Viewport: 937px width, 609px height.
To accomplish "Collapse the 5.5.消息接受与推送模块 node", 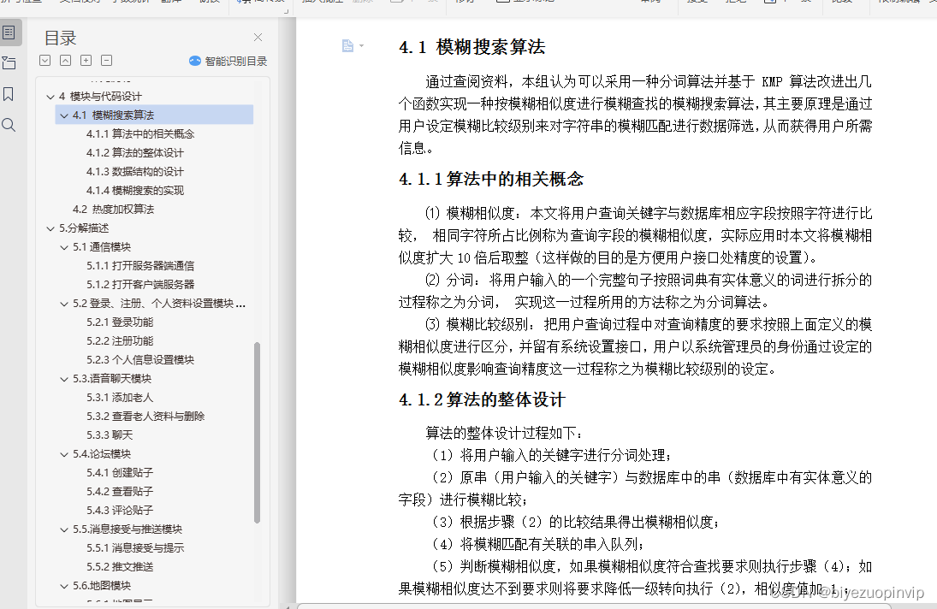I will (64, 529).
